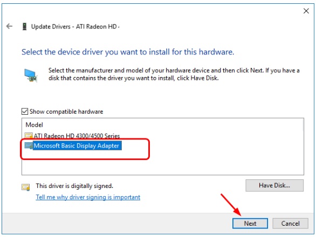Click the device icon beside Update Drivers title

pos(24,26)
